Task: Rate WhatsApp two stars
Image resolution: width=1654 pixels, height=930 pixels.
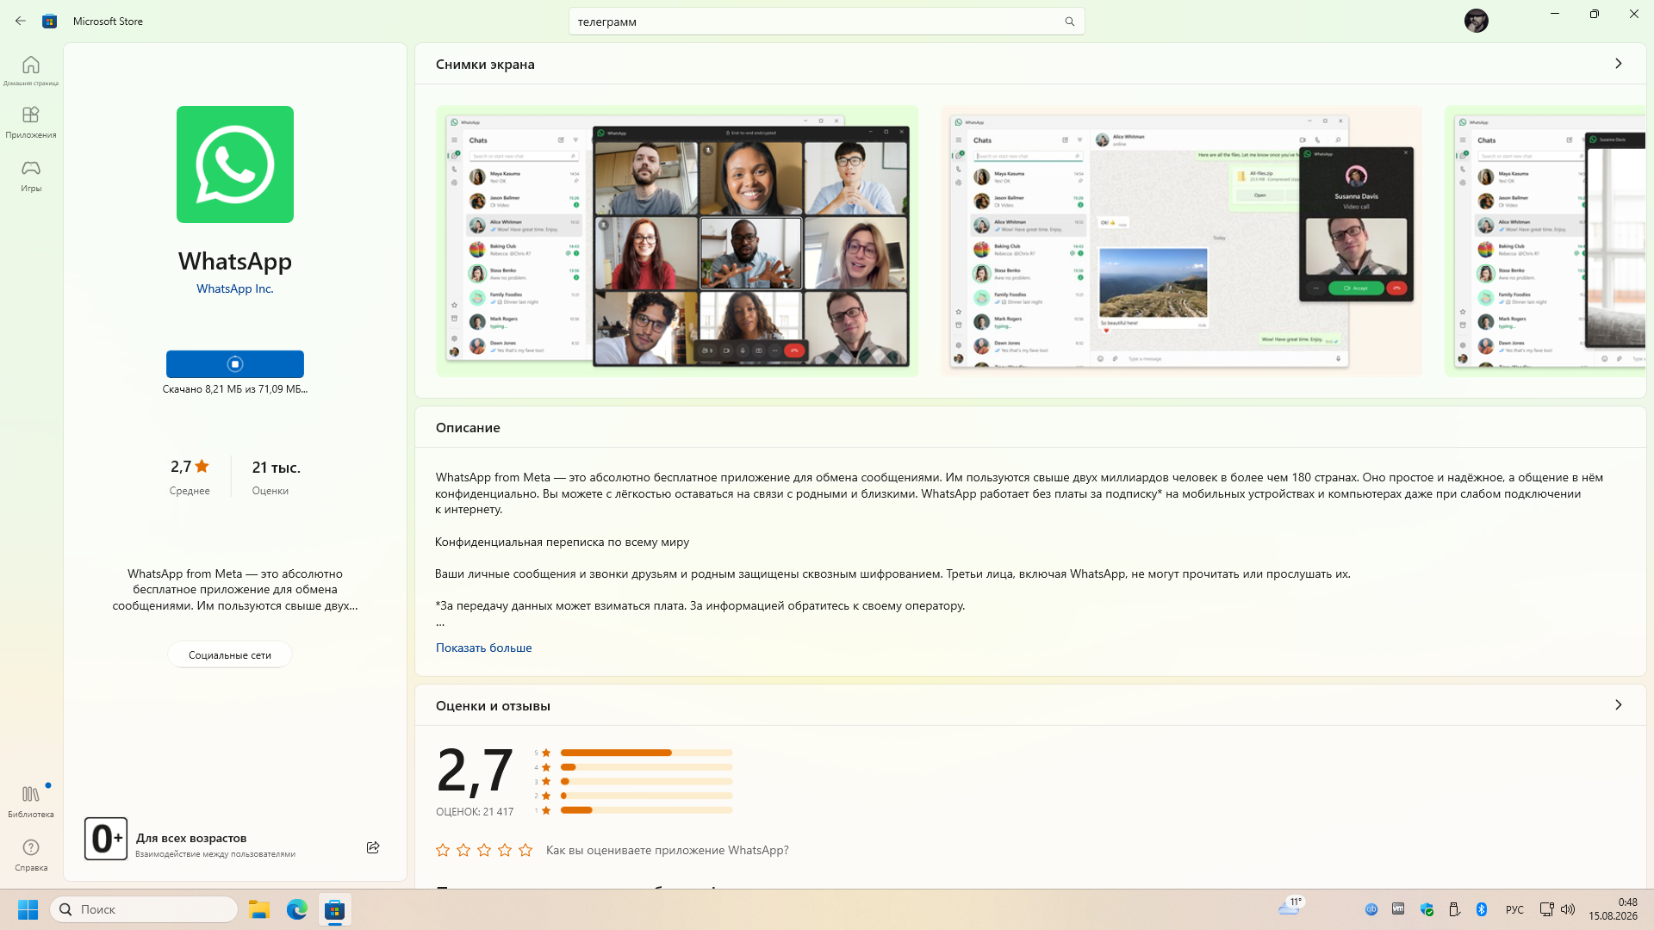Action: click(463, 850)
